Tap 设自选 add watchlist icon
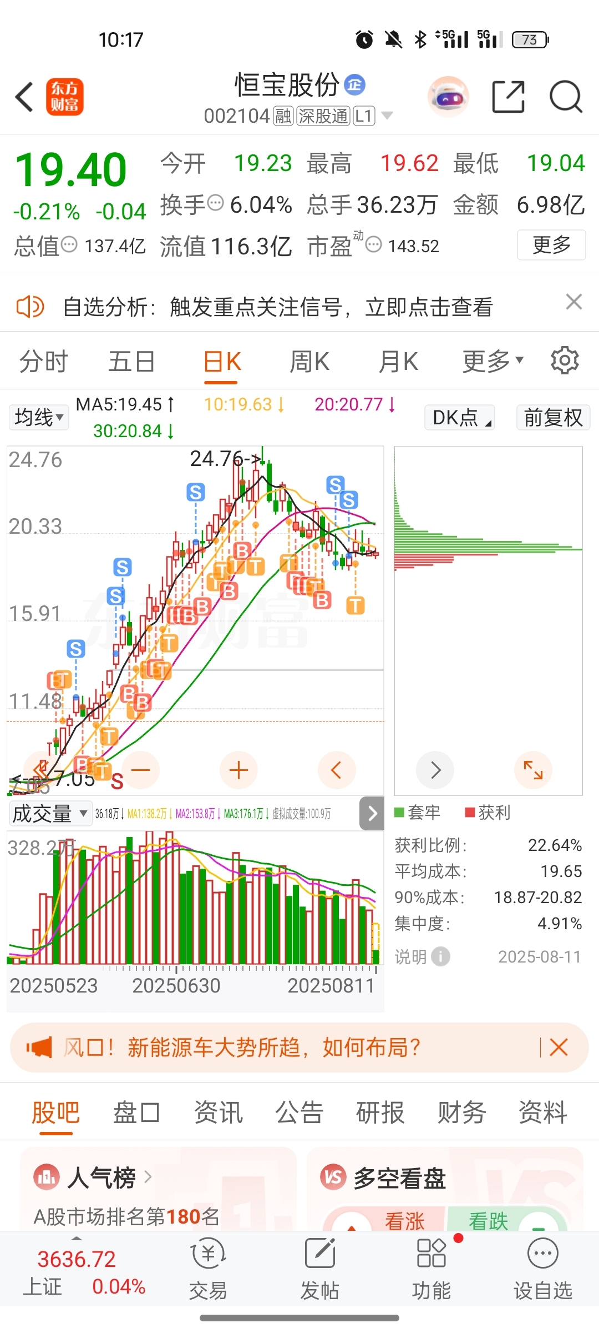 click(542, 1270)
